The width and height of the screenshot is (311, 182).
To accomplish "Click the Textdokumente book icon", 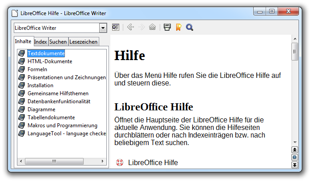I will tap(21, 53).
